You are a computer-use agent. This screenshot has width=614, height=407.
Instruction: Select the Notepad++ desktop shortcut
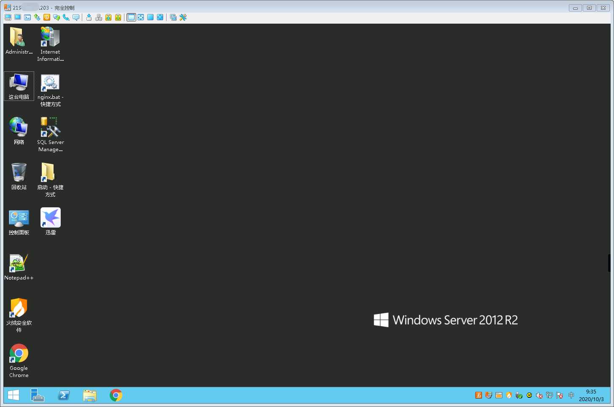pyautogui.click(x=19, y=267)
